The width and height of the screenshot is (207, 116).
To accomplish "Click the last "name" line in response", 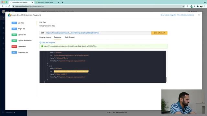I will [58, 74].
